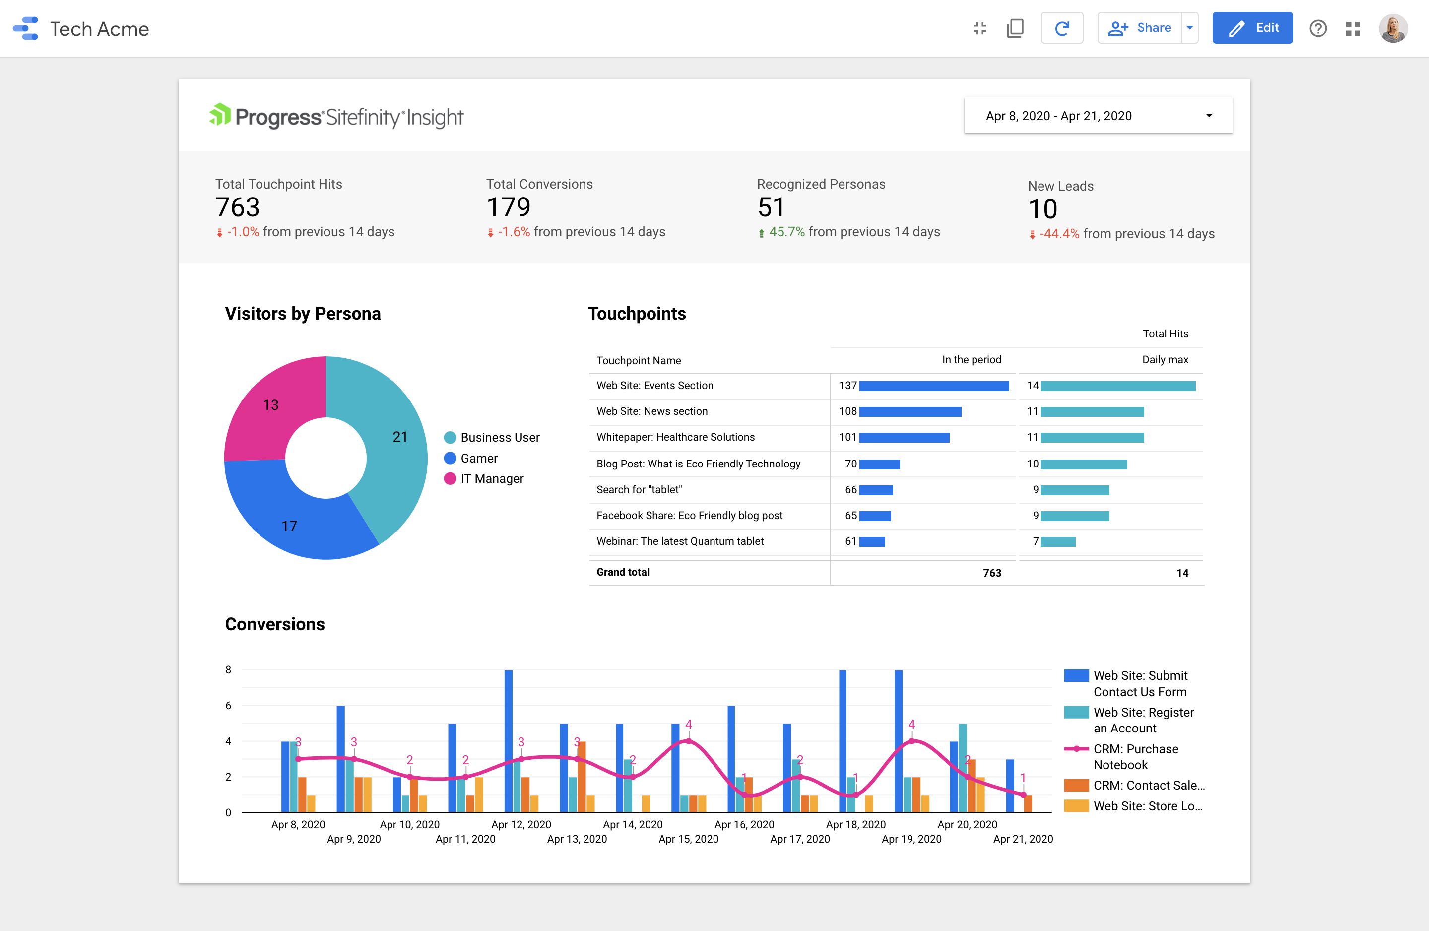The width and height of the screenshot is (1429, 931).
Task: Expand the Share options arrow
Action: [x=1189, y=28]
